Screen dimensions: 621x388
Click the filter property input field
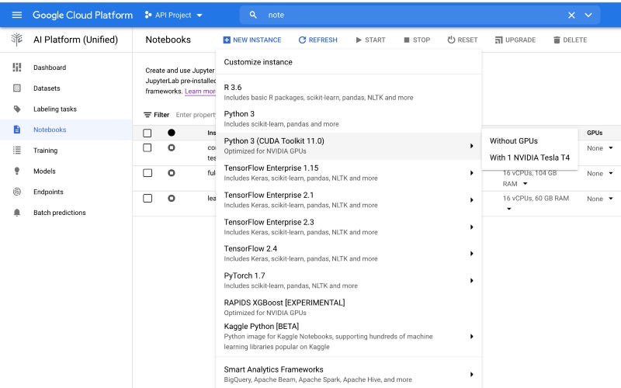196,115
